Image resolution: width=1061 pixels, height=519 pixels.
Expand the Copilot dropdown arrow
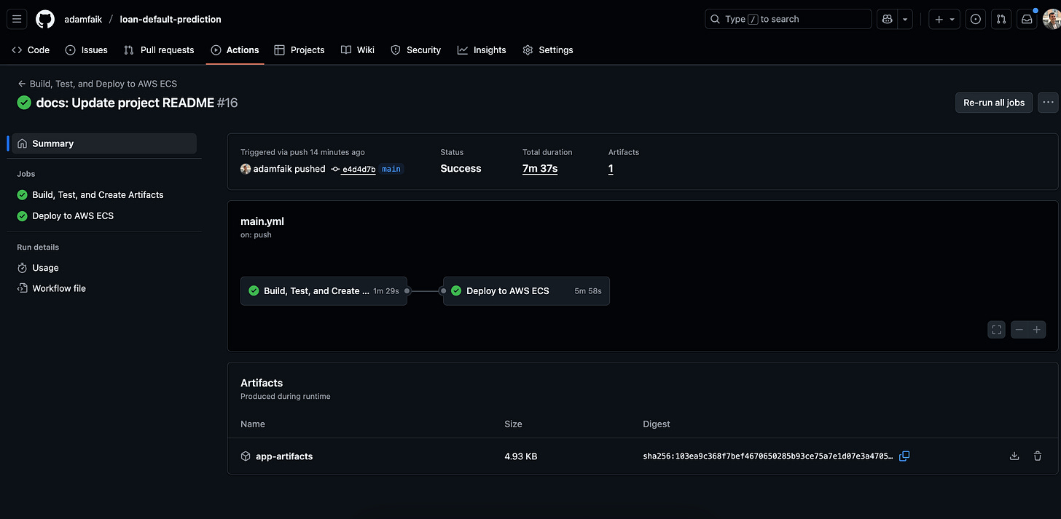[905, 20]
